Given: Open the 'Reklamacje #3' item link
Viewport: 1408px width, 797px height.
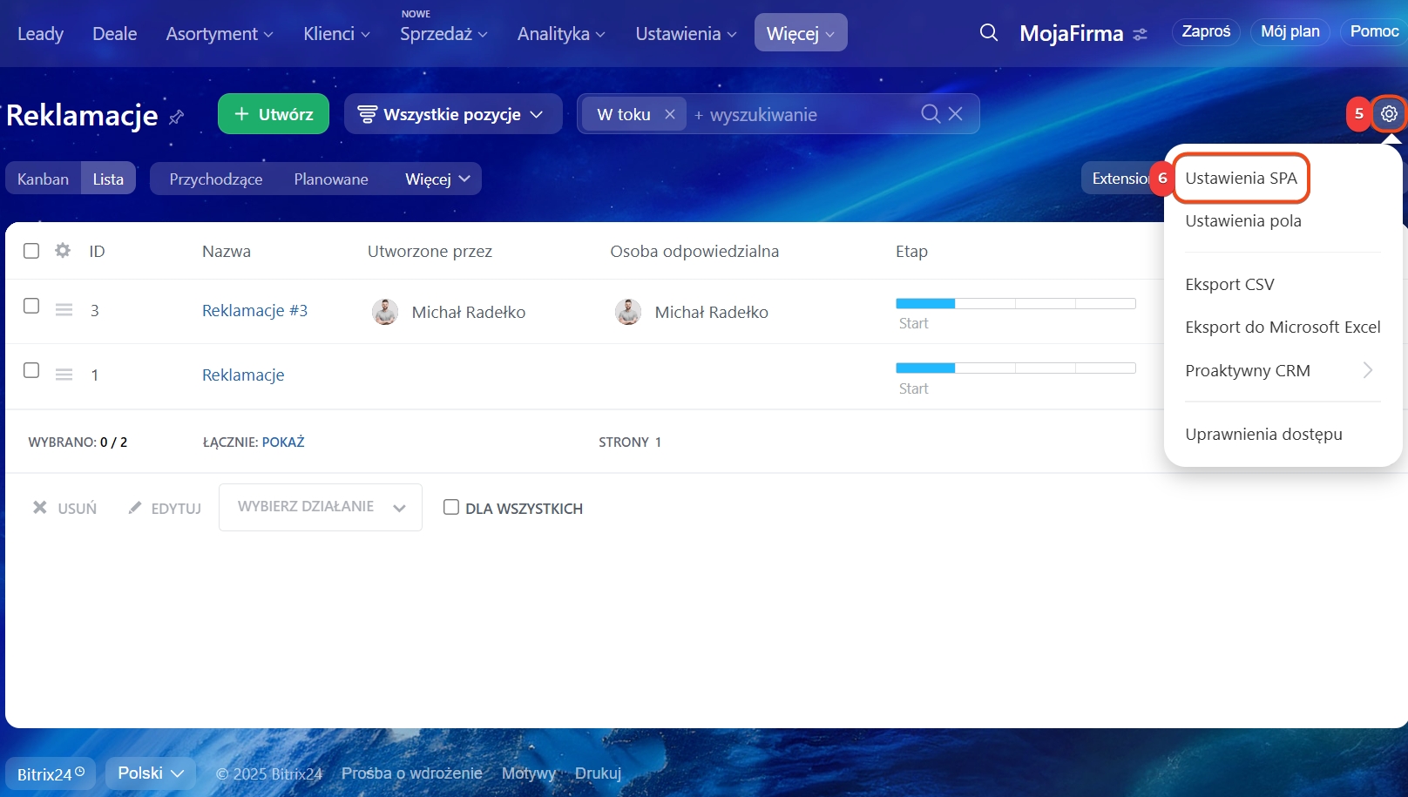Looking at the screenshot, I should pyautogui.click(x=254, y=310).
